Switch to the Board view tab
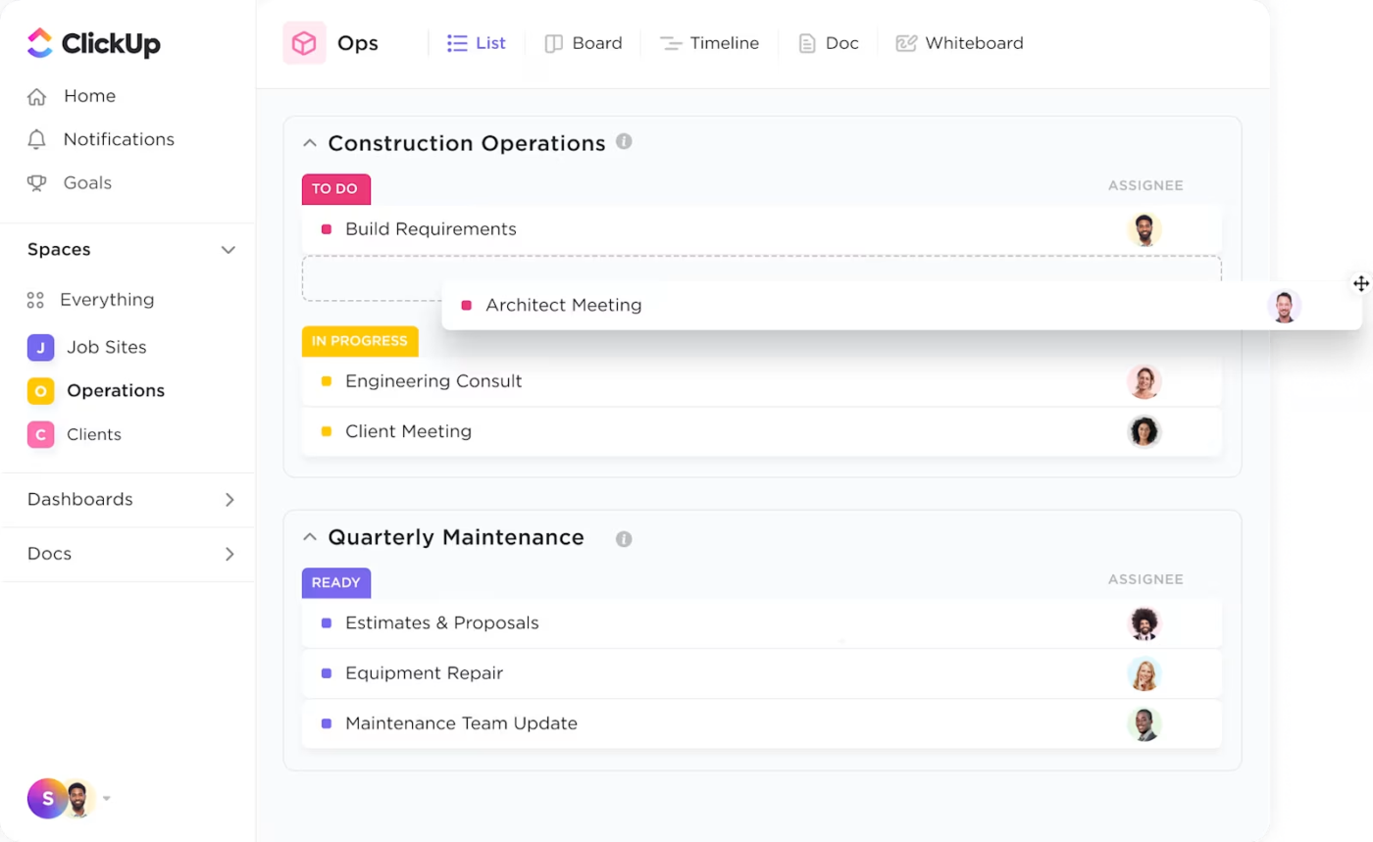Viewport: 1373px width, 842px height. click(x=584, y=43)
